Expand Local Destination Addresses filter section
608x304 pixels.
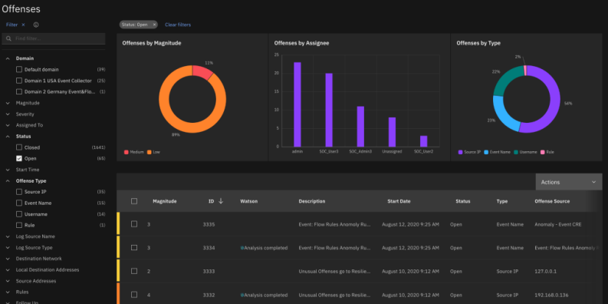8,269
